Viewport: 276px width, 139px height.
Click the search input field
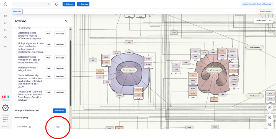[29, 4]
